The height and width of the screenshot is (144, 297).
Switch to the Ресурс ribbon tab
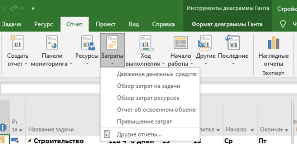tap(44, 24)
